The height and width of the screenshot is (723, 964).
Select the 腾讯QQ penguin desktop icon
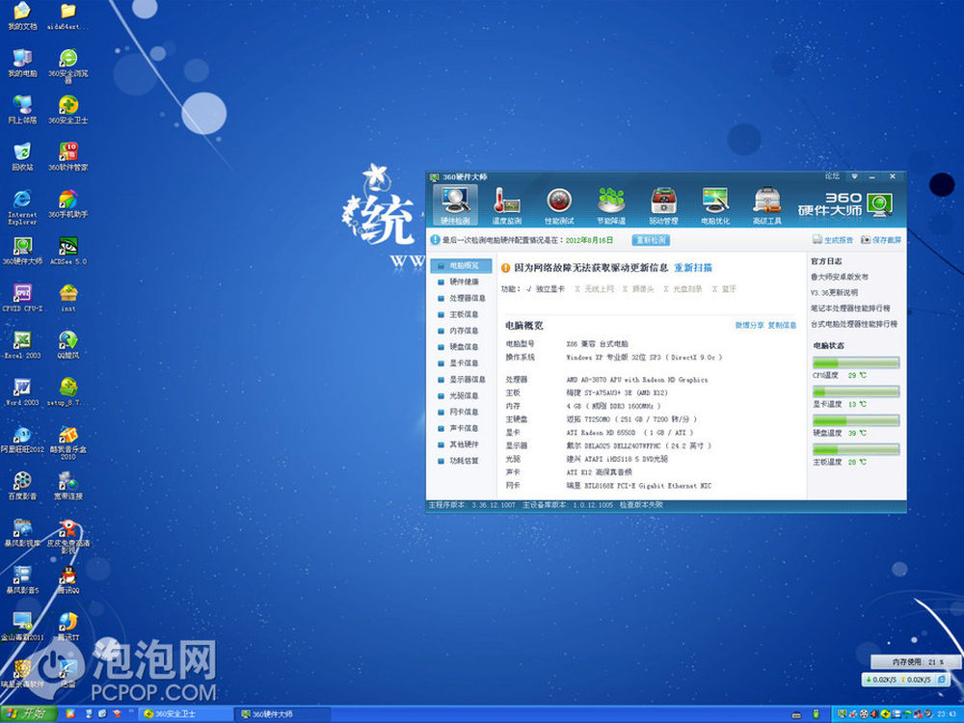click(68, 580)
